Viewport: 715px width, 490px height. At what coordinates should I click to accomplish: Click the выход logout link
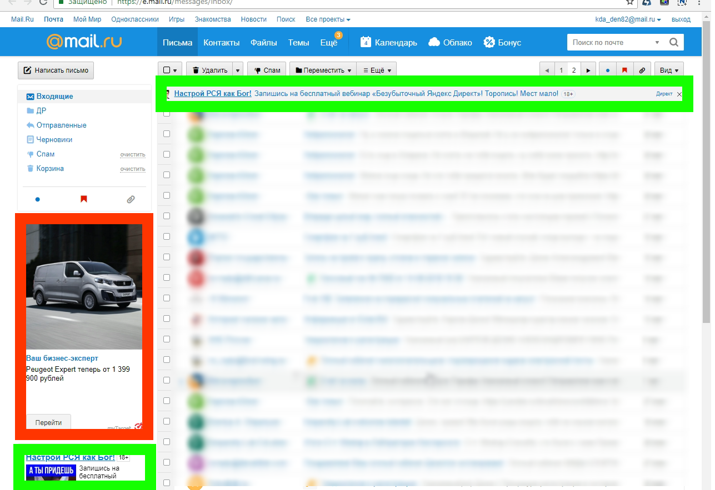click(x=681, y=19)
